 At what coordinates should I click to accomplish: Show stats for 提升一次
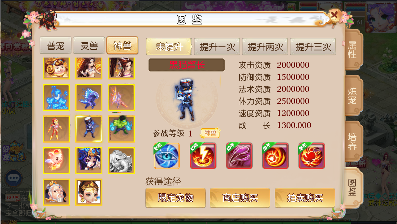(217, 47)
